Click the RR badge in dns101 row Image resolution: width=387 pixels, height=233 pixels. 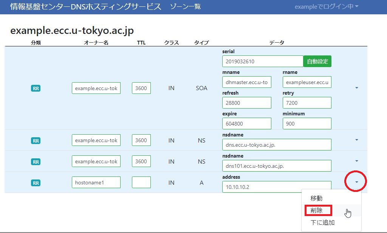click(x=36, y=162)
